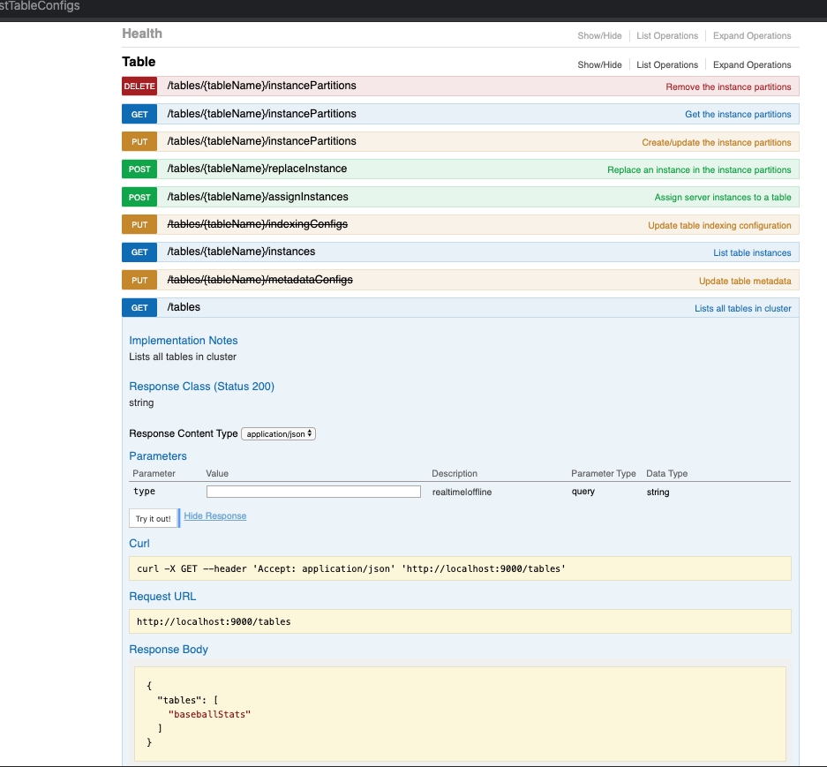
Task: Click the PUT badge for indexingConfigs
Action: tap(139, 225)
